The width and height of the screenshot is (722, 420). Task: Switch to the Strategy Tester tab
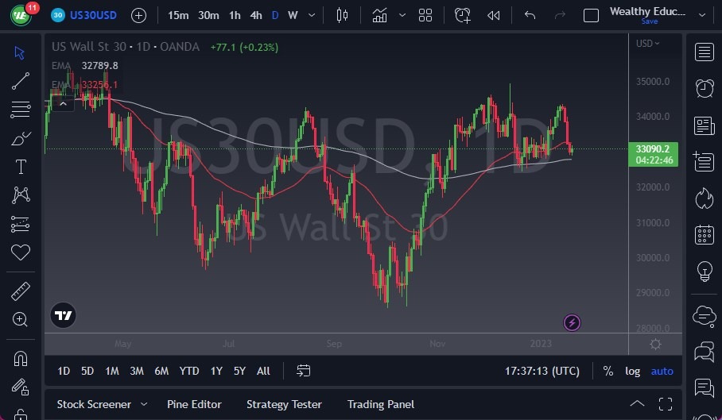[x=284, y=404]
